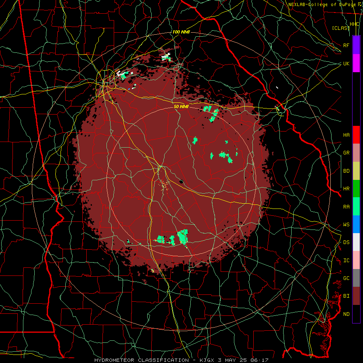Click the RA legend label
The image size is (363, 363).
point(346,207)
